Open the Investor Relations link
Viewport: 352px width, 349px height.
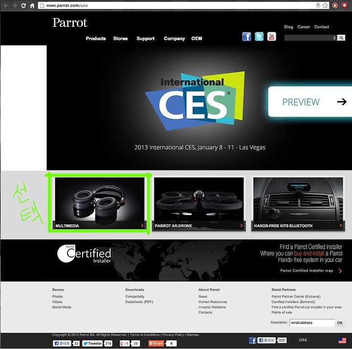[x=212, y=307]
